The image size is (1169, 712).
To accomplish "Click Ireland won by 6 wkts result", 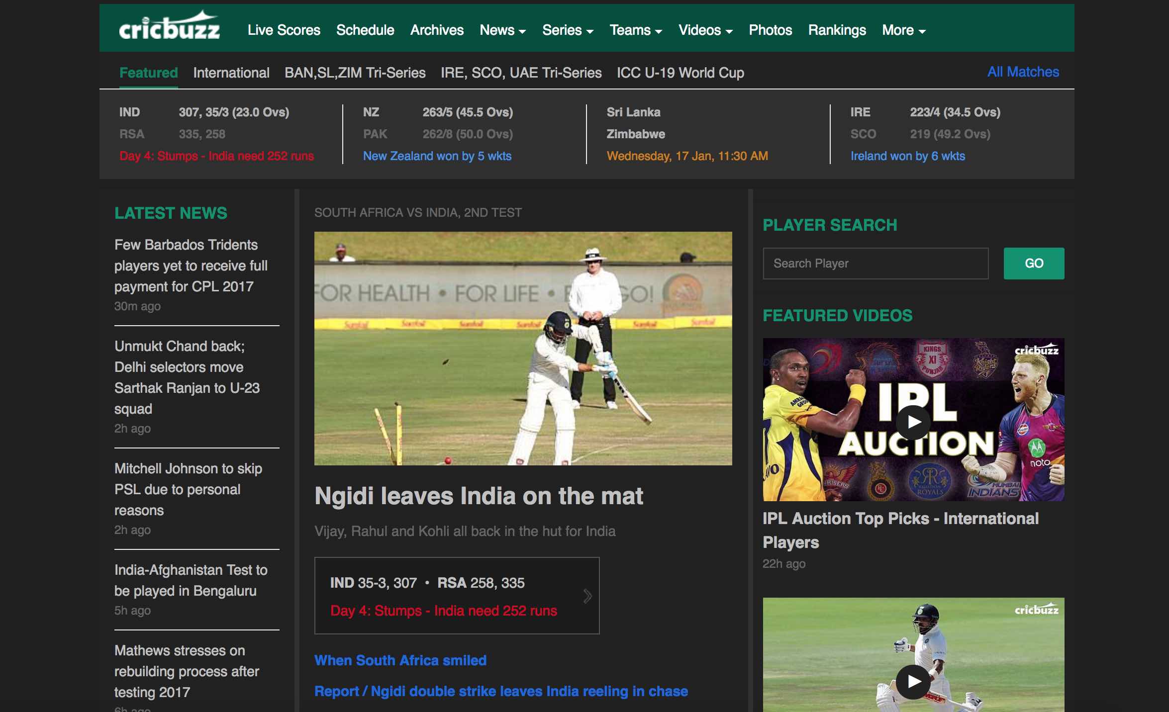I will [x=908, y=156].
